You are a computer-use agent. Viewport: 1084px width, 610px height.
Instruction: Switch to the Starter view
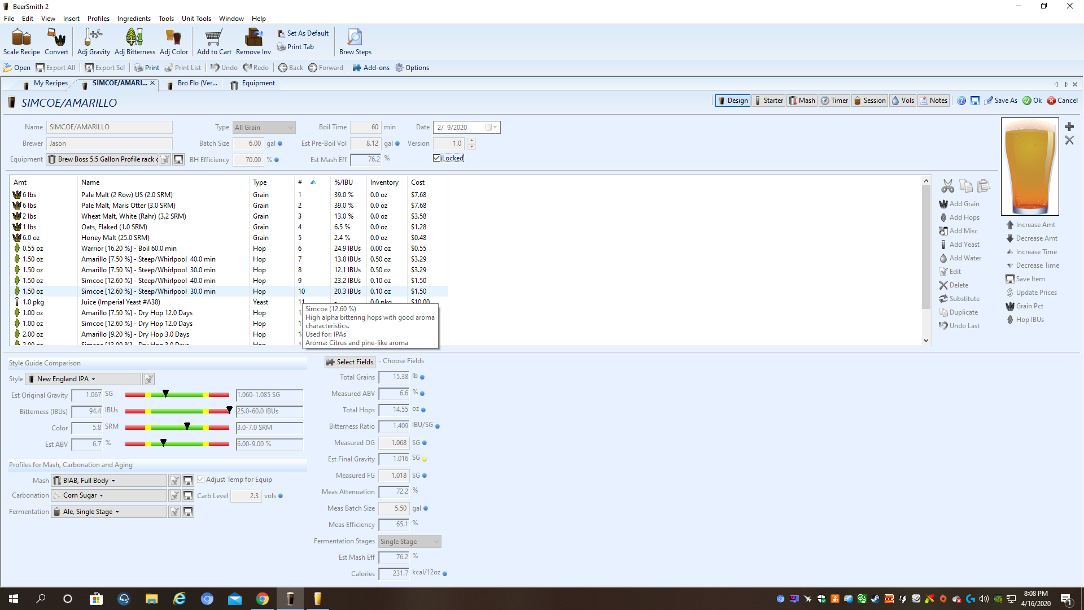[x=768, y=101]
